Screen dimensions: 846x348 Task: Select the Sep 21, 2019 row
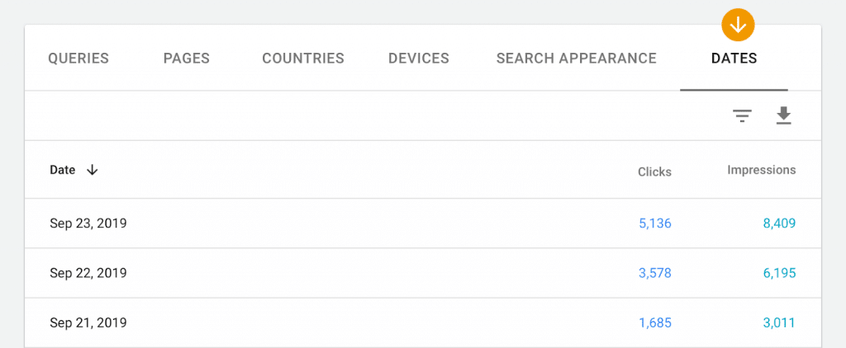click(x=88, y=322)
